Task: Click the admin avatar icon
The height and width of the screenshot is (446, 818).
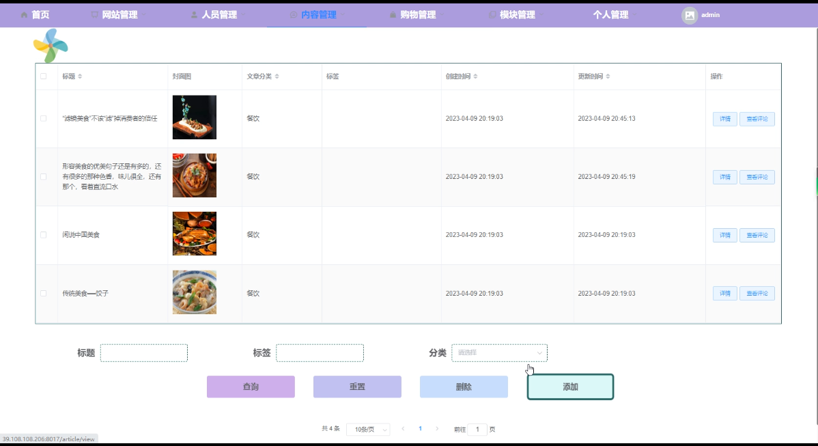Action: (689, 15)
